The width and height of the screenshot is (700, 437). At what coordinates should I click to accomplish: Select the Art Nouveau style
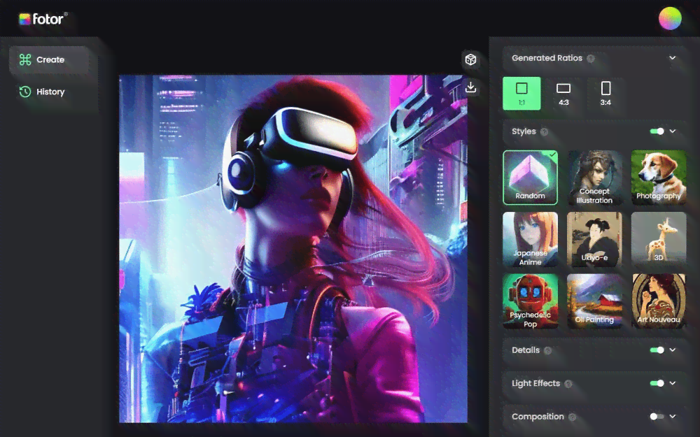point(659,301)
